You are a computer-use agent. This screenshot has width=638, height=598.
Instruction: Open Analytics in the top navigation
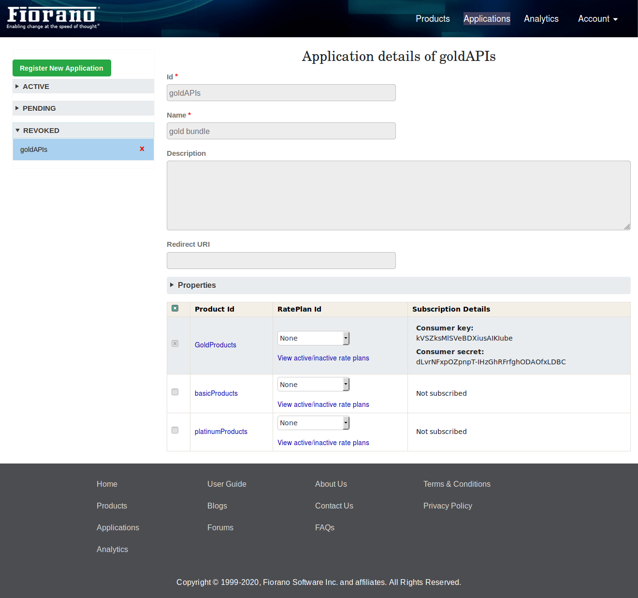pos(541,19)
